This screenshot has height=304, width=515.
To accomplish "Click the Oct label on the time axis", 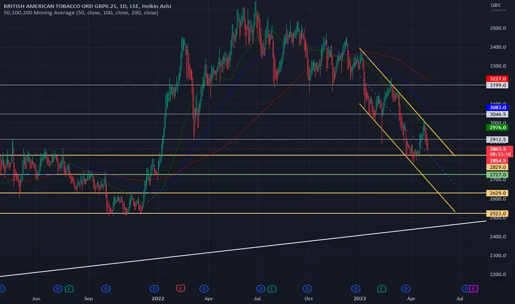I will [308, 298].
